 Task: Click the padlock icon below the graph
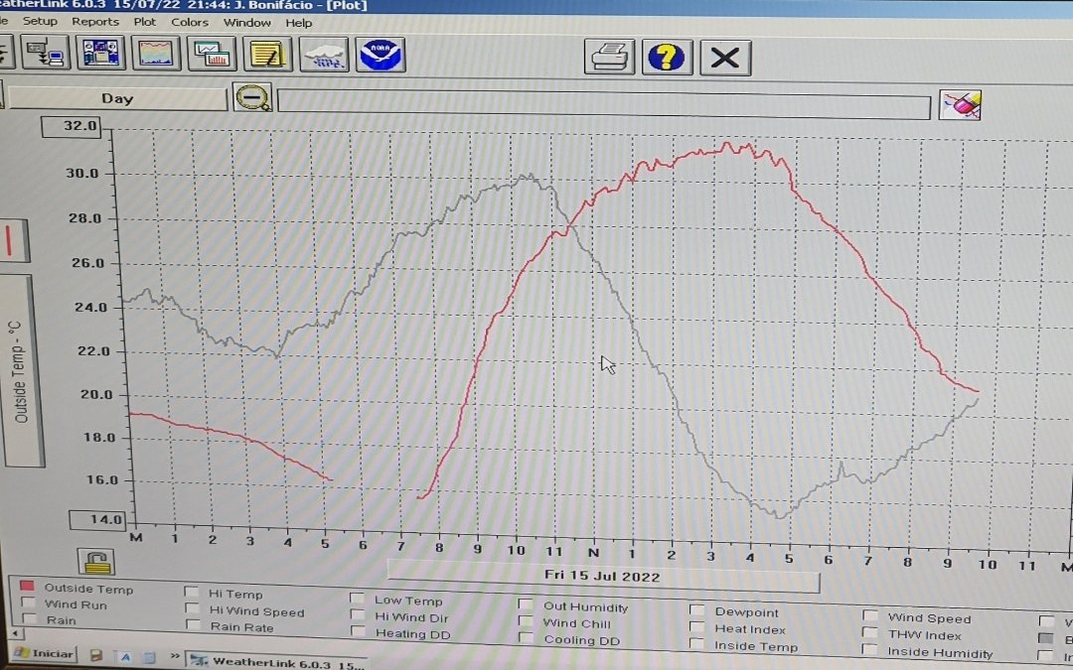(95, 562)
